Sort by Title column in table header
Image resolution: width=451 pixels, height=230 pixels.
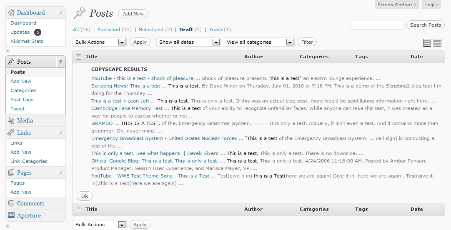(91, 57)
